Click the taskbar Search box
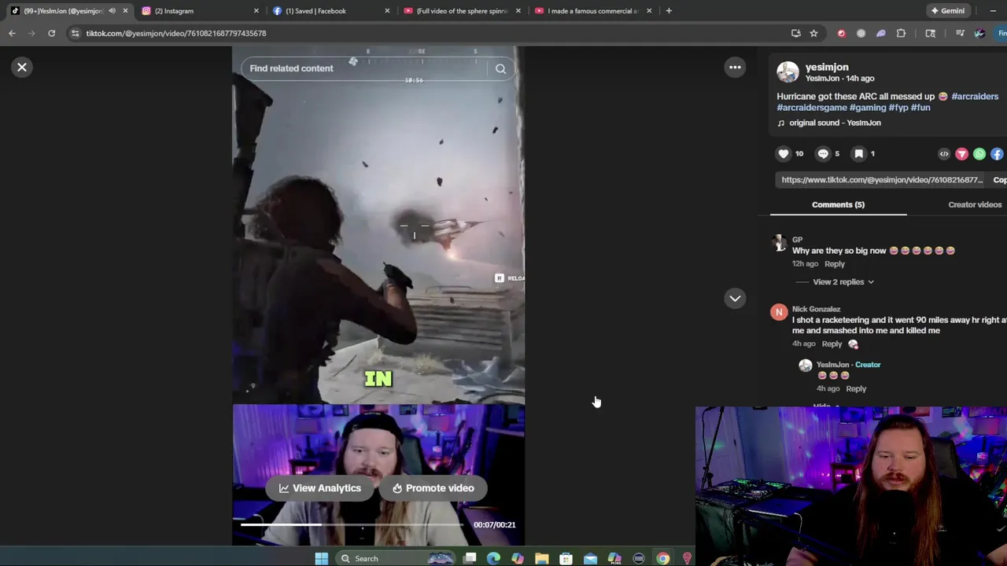 point(397,558)
